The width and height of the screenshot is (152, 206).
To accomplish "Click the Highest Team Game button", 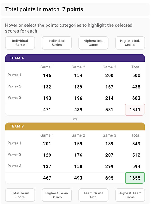I will 130,195.
